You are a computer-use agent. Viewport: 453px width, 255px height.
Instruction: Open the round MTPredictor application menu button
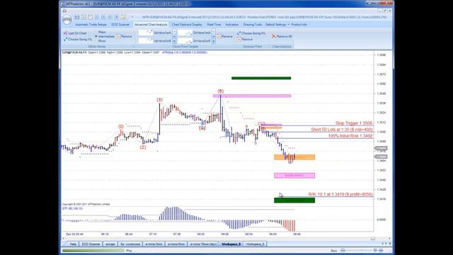coord(67,20)
